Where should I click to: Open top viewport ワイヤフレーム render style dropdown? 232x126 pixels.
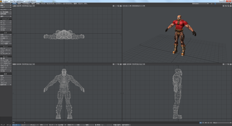tap(28, 6)
